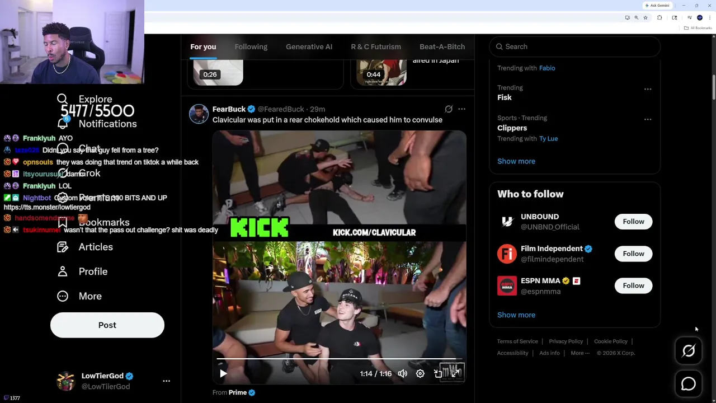Open the UNBOUND profile avatar
716x403 pixels.
coord(507,222)
